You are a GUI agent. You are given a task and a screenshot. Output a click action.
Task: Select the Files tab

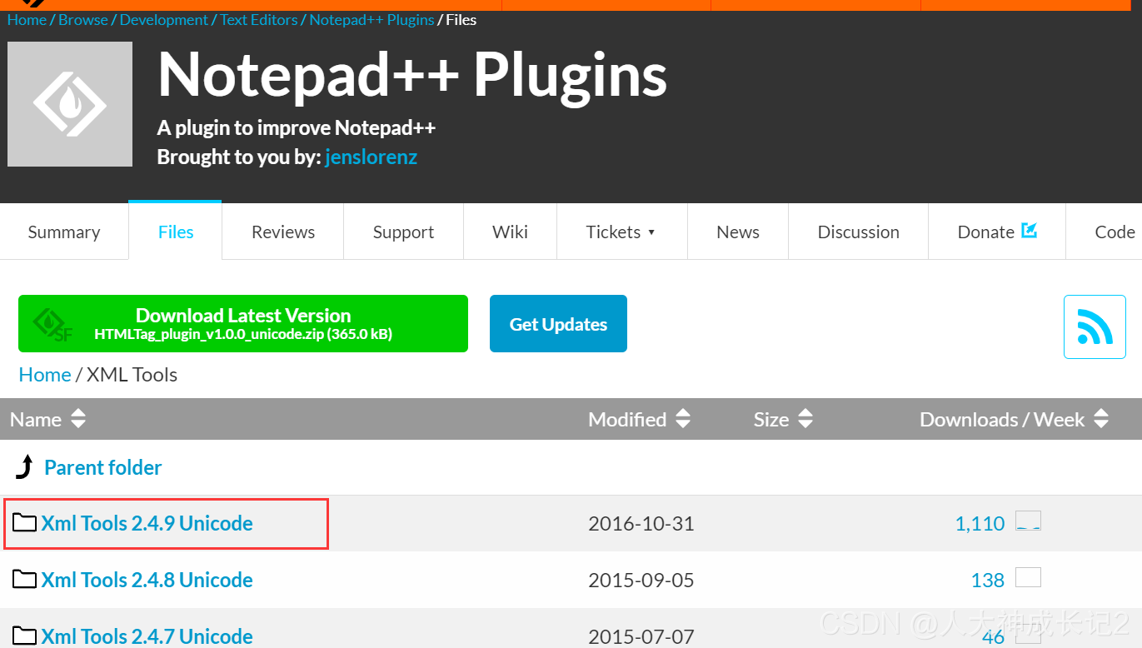coord(176,232)
